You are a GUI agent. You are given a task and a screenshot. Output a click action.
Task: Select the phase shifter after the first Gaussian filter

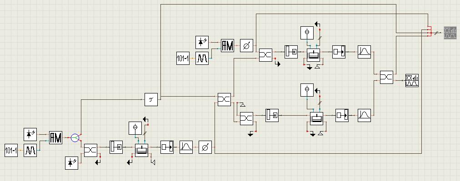pos(205,147)
